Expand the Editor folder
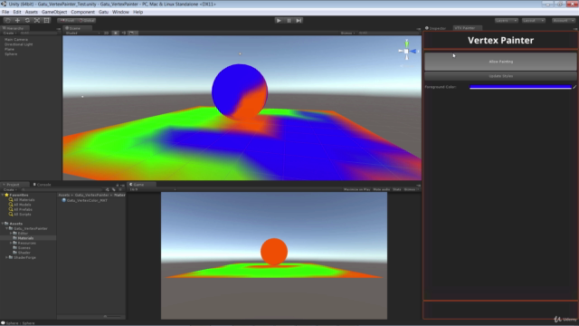This screenshot has height=326, width=579. [11, 234]
